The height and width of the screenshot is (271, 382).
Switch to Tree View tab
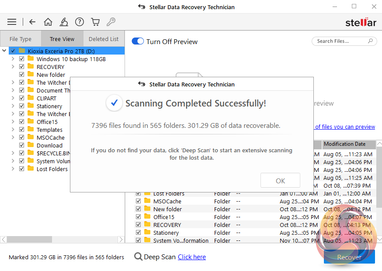click(62, 39)
